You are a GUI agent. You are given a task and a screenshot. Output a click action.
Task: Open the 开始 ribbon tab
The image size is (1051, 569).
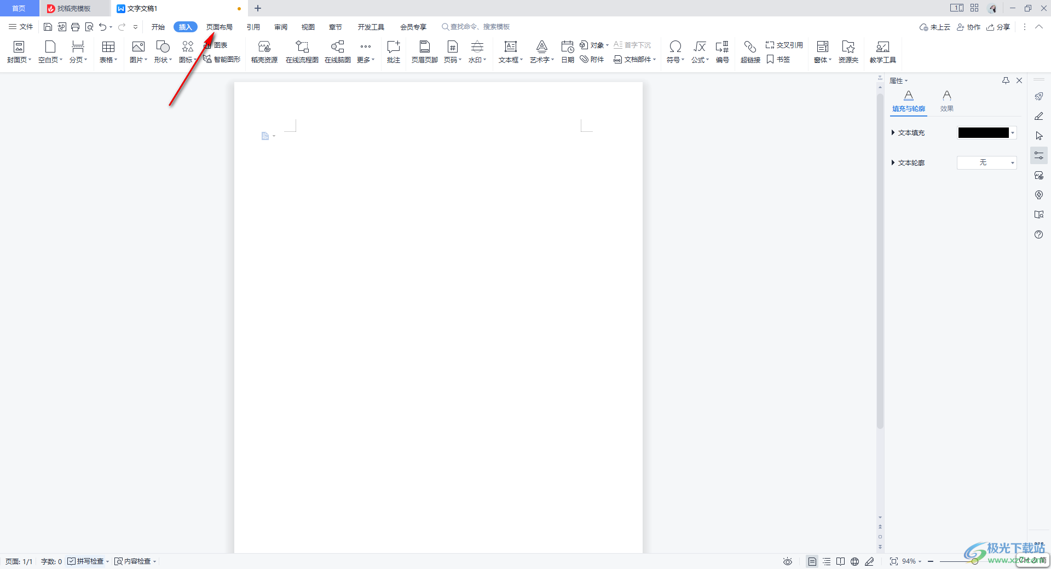click(158, 27)
